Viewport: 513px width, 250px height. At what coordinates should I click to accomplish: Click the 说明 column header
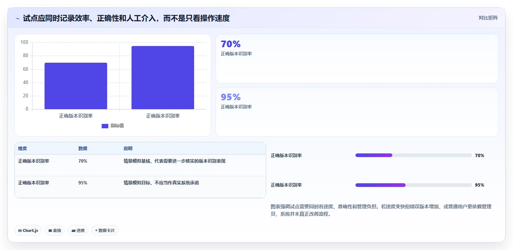point(128,149)
